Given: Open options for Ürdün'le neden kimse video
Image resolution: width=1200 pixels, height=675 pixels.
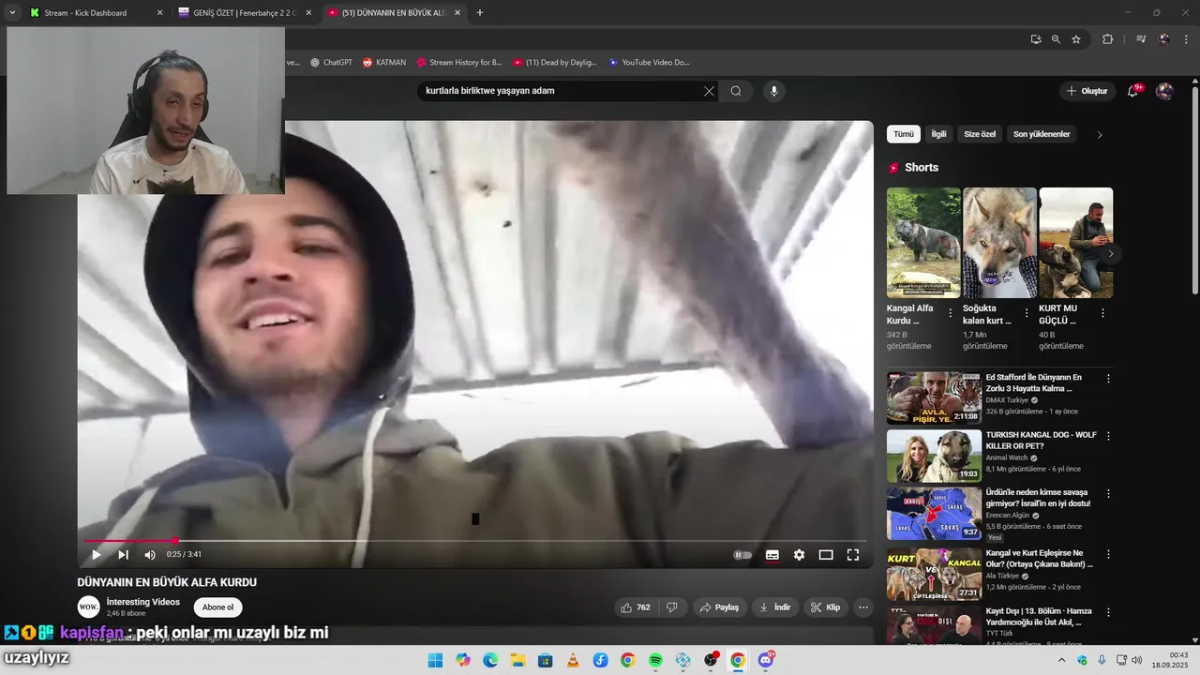Looking at the screenshot, I should pyautogui.click(x=1108, y=493).
